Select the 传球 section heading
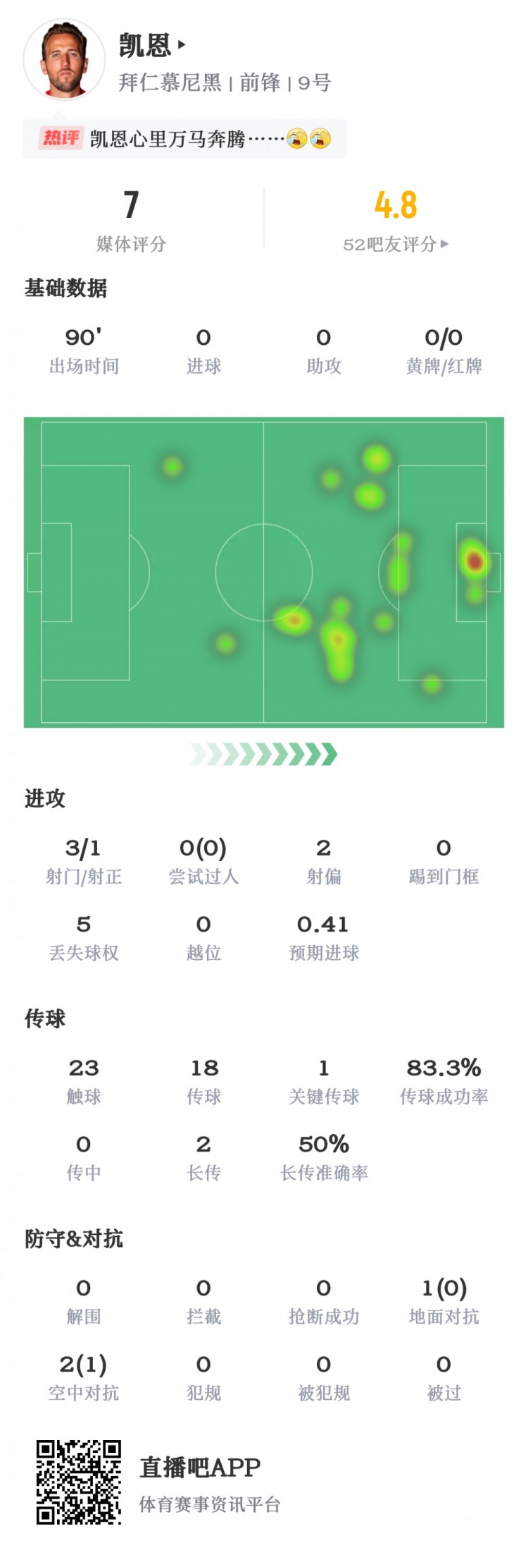Image resolution: width=528 pixels, height=1548 pixels. click(x=45, y=1018)
